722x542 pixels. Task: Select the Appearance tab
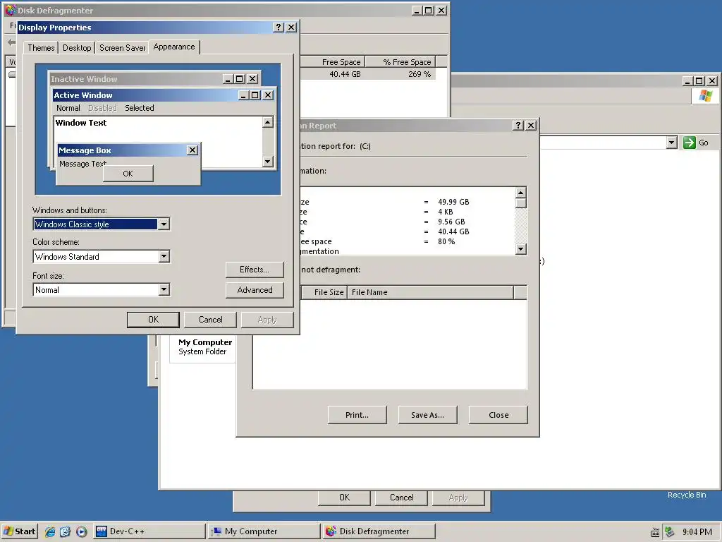point(174,47)
